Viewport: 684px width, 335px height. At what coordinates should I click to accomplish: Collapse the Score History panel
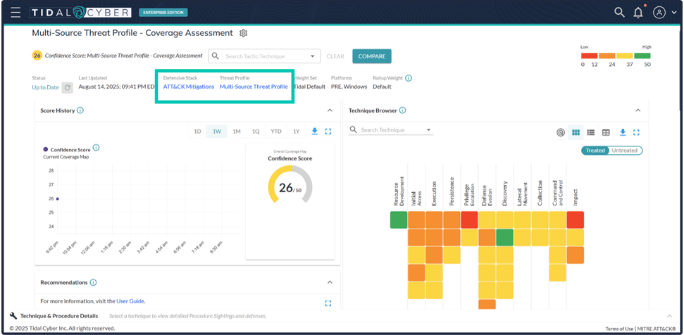pos(330,110)
